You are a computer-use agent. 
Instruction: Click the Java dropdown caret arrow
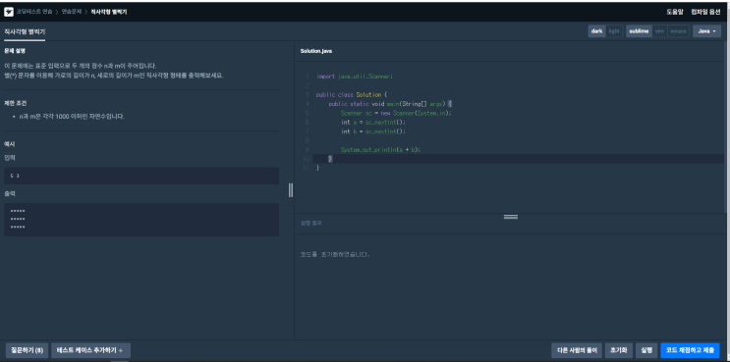click(713, 31)
